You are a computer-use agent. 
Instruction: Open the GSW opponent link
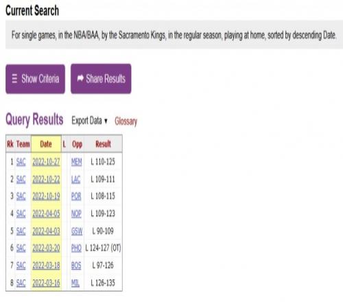coord(77,231)
